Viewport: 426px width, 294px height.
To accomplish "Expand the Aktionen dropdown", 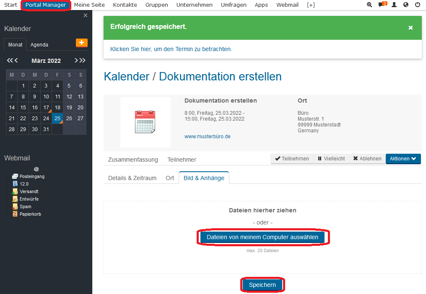I will coord(403,159).
